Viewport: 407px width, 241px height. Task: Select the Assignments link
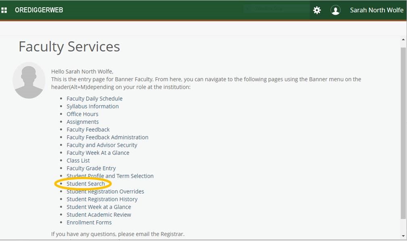click(83, 122)
